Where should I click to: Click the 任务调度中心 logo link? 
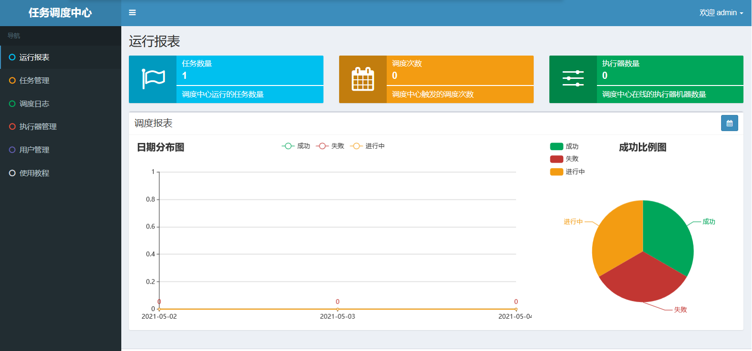(x=60, y=13)
